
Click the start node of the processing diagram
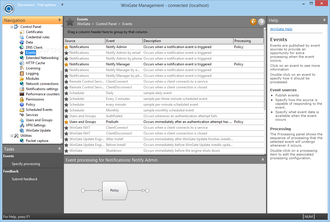coord(83,190)
